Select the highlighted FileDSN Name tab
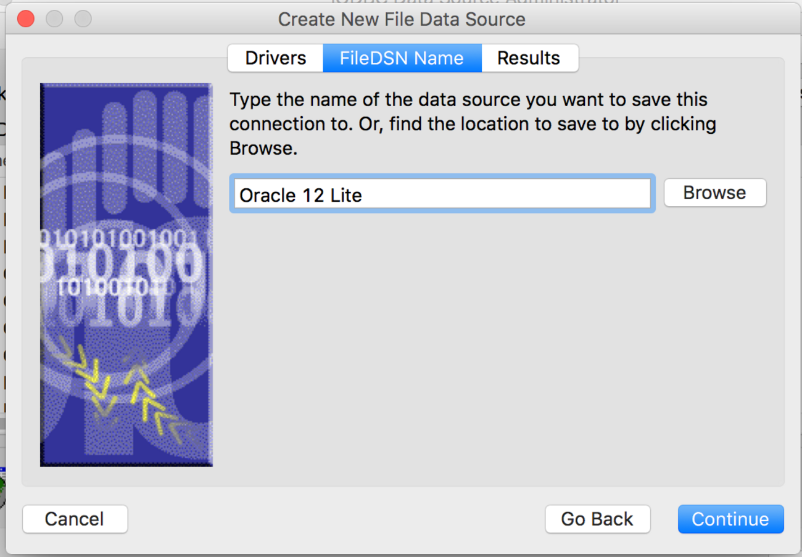The image size is (802, 557). (x=402, y=57)
